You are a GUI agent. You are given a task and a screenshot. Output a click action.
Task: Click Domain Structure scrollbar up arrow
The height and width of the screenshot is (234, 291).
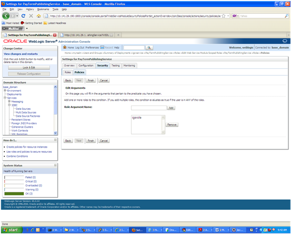pos(55,87)
